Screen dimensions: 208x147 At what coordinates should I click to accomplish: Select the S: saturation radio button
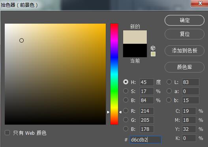click(x=126, y=91)
